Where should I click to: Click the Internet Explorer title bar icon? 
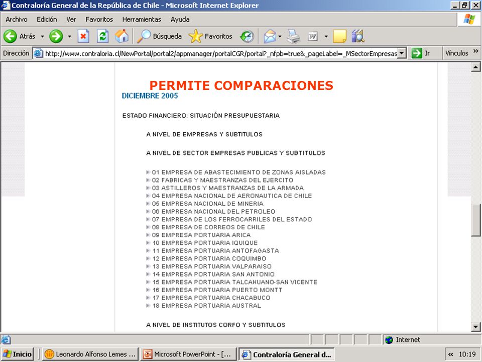(x=6, y=6)
